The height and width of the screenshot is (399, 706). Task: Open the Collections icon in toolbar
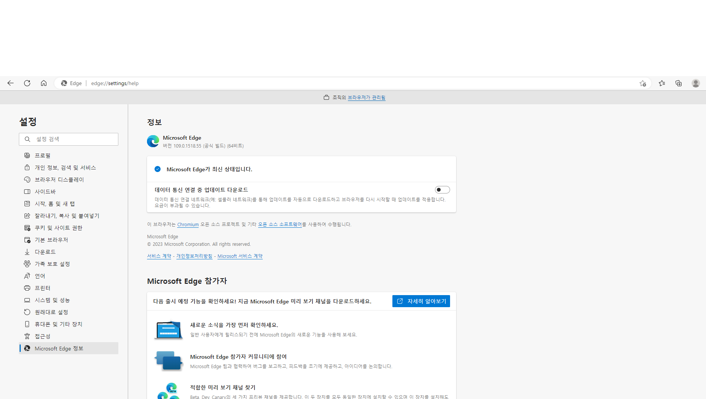[x=678, y=83]
